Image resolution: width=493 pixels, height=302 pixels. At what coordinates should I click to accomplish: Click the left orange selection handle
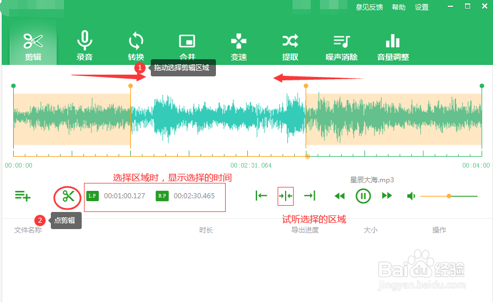[130, 86]
